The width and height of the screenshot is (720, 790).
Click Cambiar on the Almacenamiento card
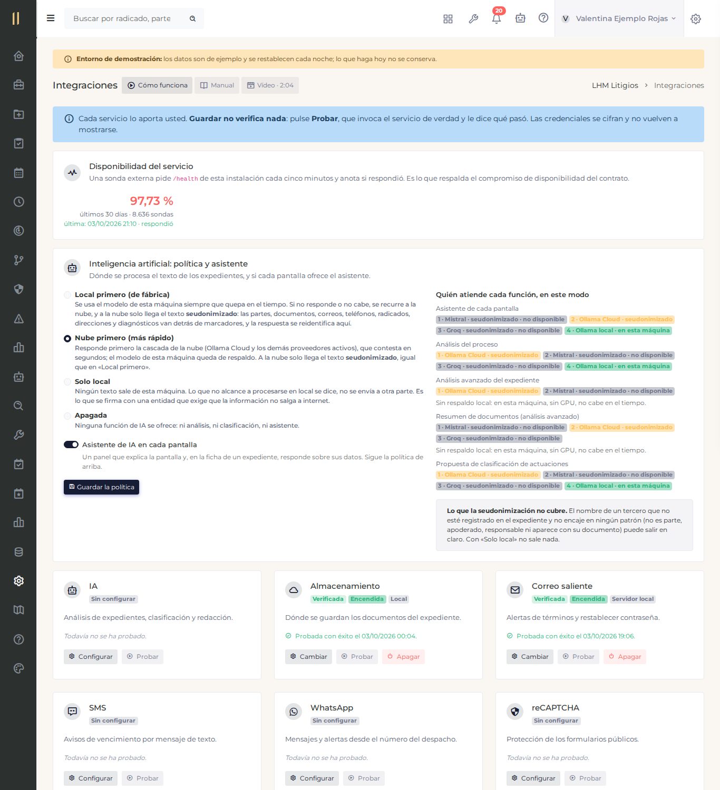[308, 657]
